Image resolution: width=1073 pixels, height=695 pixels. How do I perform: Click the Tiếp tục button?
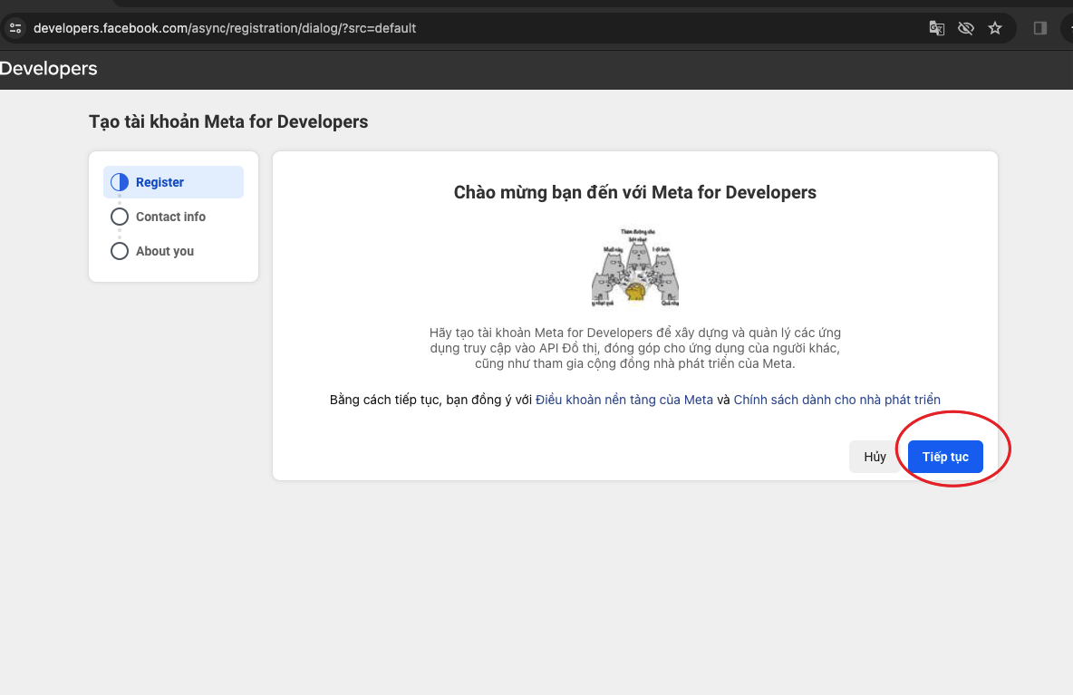point(945,457)
